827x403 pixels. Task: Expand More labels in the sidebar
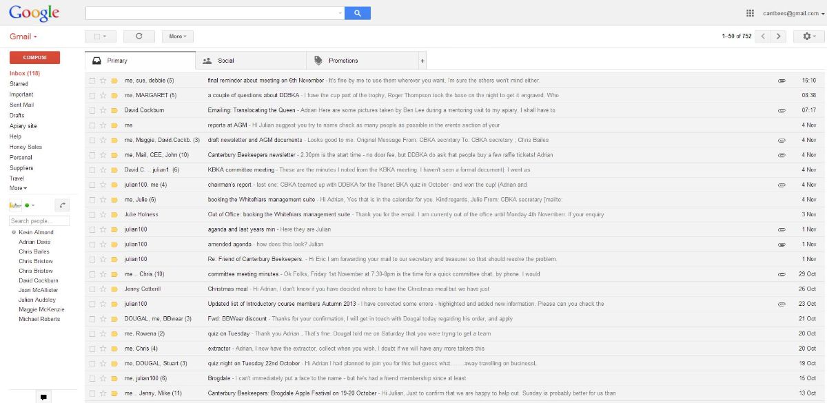click(x=19, y=188)
